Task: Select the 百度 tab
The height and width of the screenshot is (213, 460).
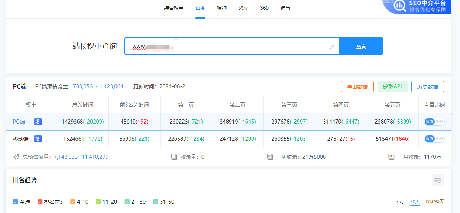Action: [200, 8]
